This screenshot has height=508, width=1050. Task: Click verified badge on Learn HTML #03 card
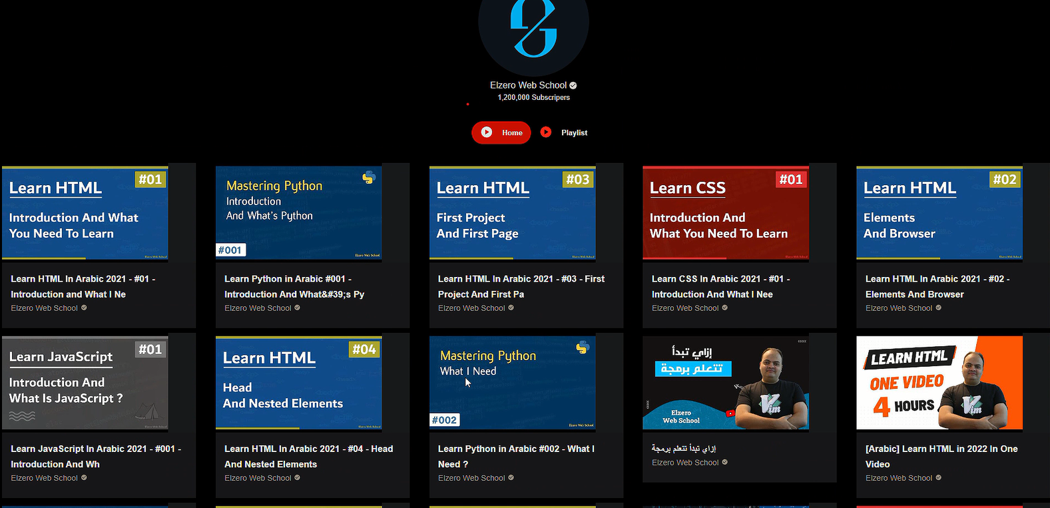(x=511, y=308)
